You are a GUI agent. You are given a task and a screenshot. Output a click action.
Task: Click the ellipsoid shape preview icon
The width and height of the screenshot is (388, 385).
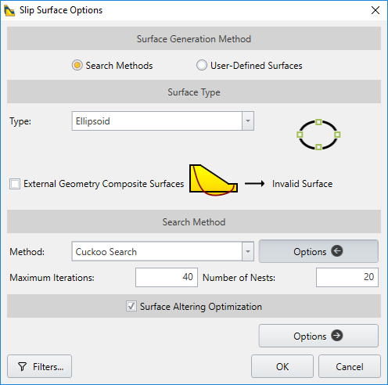click(x=318, y=135)
